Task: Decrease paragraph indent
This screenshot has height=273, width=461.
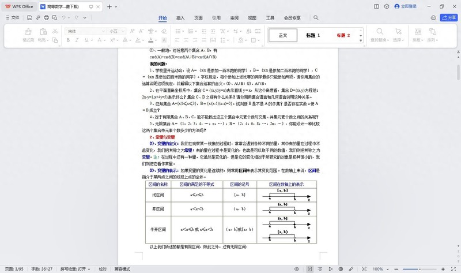Action: click(204, 31)
